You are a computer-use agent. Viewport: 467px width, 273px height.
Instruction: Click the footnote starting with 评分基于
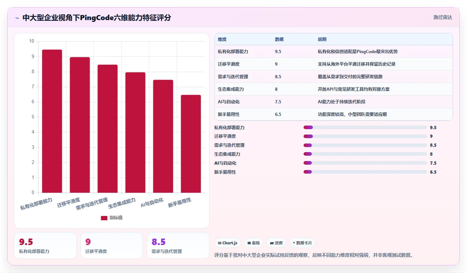click(x=314, y=255)
